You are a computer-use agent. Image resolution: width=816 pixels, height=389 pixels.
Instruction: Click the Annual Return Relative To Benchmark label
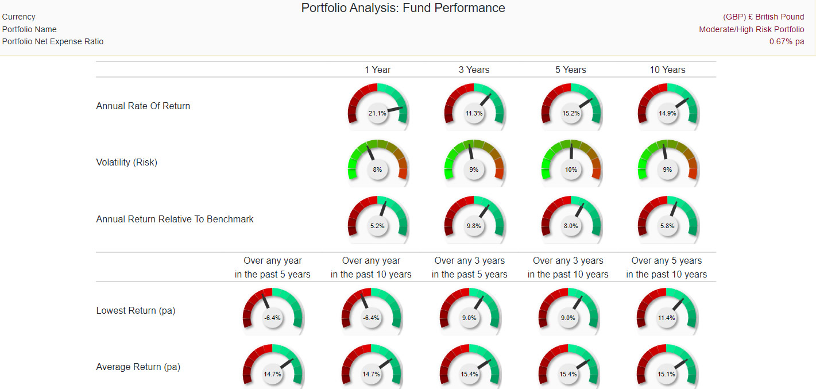pos(175,219)
